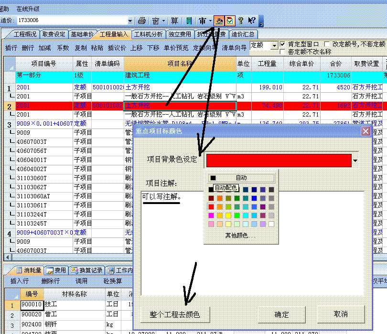The height and width of the screenshot is (334, 387).
Task: Expand the 项目背景色设定 color dropdown arrow
Action: (355, 162)
